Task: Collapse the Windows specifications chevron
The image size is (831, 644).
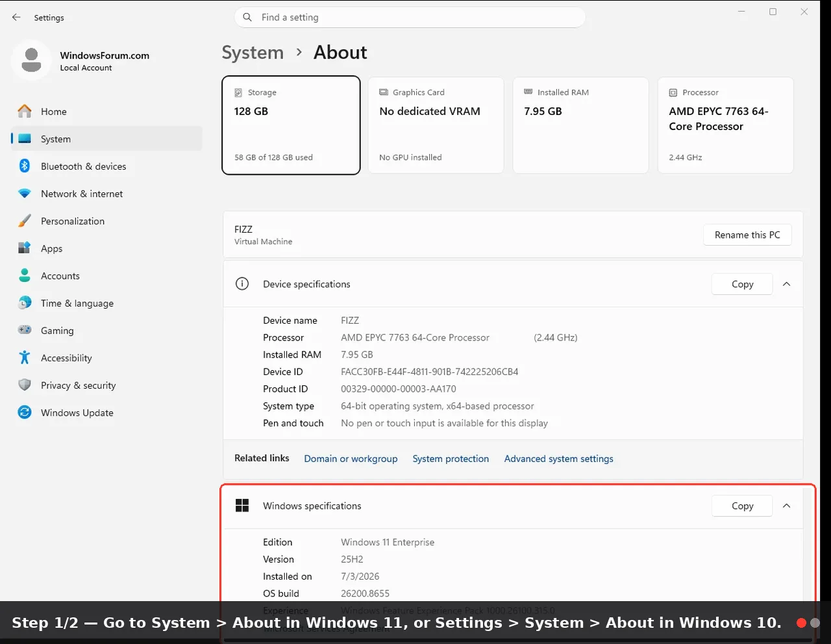Action: 786,506
